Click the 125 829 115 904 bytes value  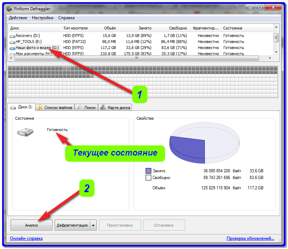pyautogui.click(x=216, y=188)
